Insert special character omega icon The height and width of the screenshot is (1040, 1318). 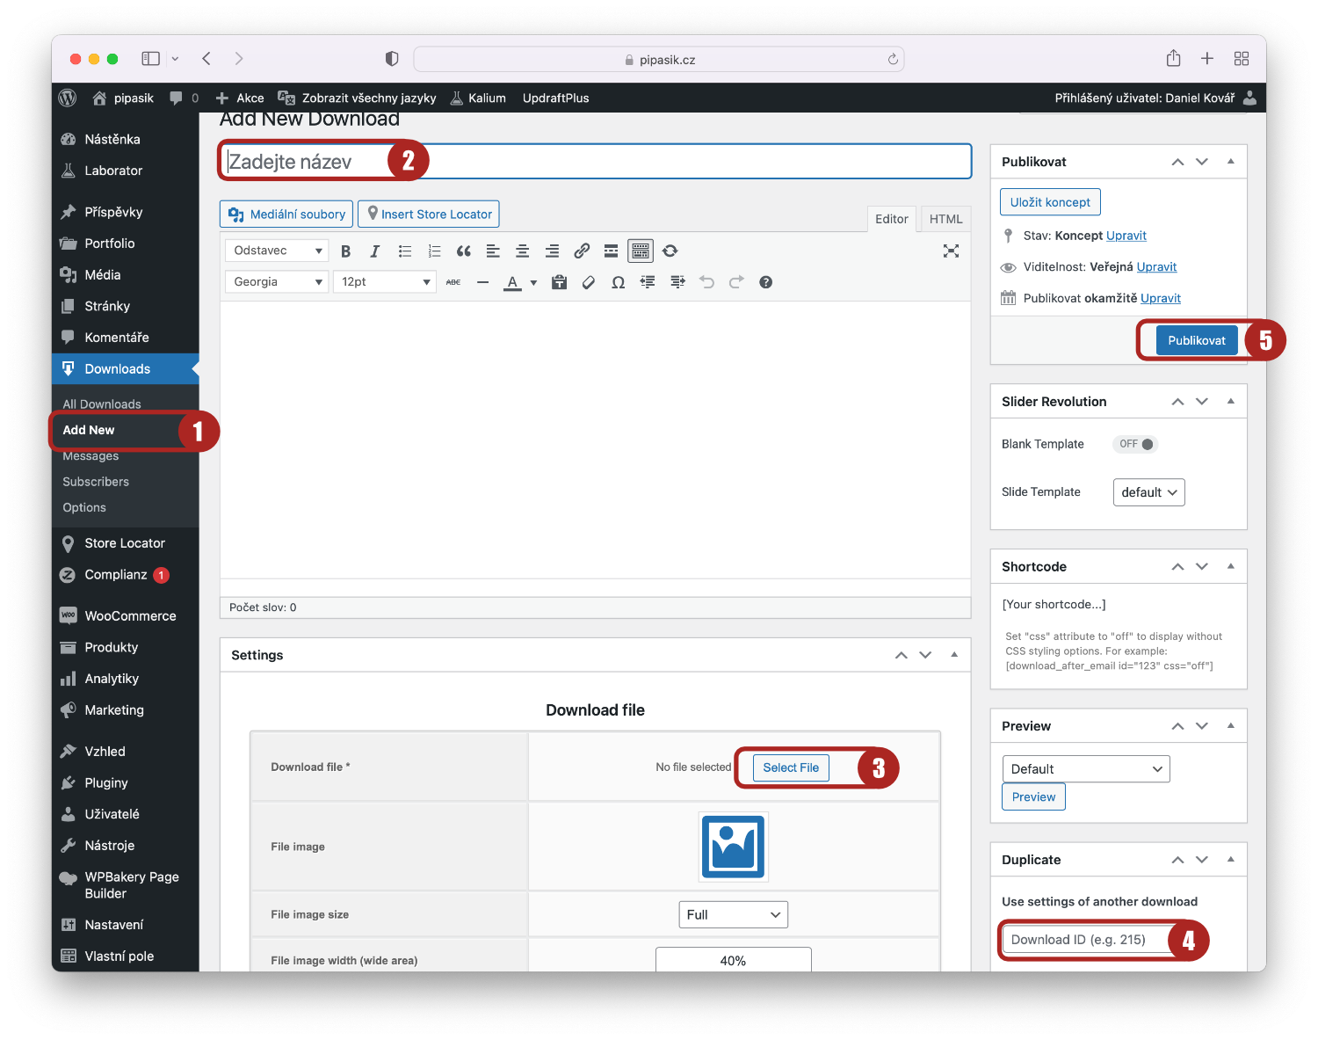(618, 282)
